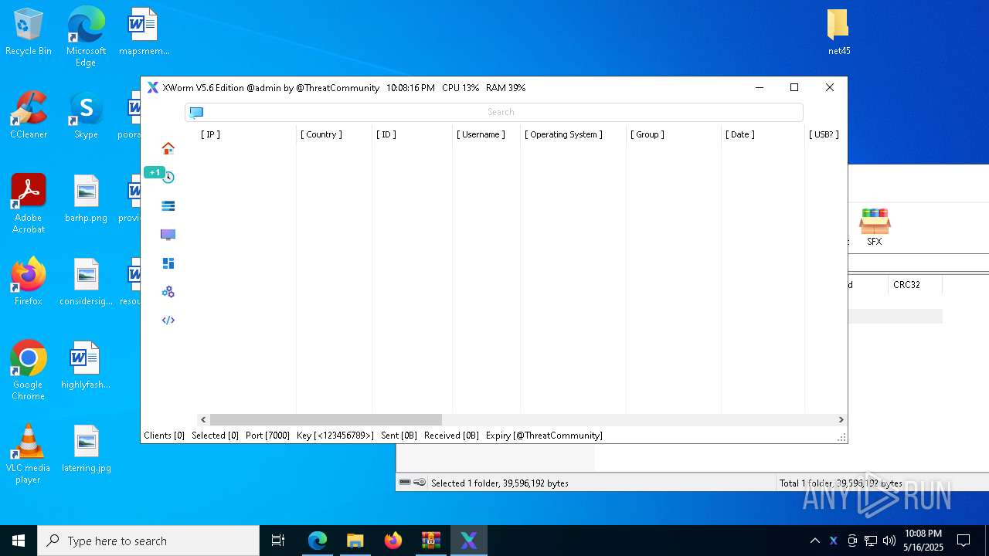Open the Windows Start menu
This screenshot has width=989, height=556.
tap(19, 541)
